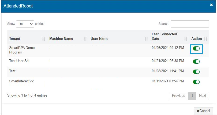
Task: Click the Machine Name column header
Action: 61,39
